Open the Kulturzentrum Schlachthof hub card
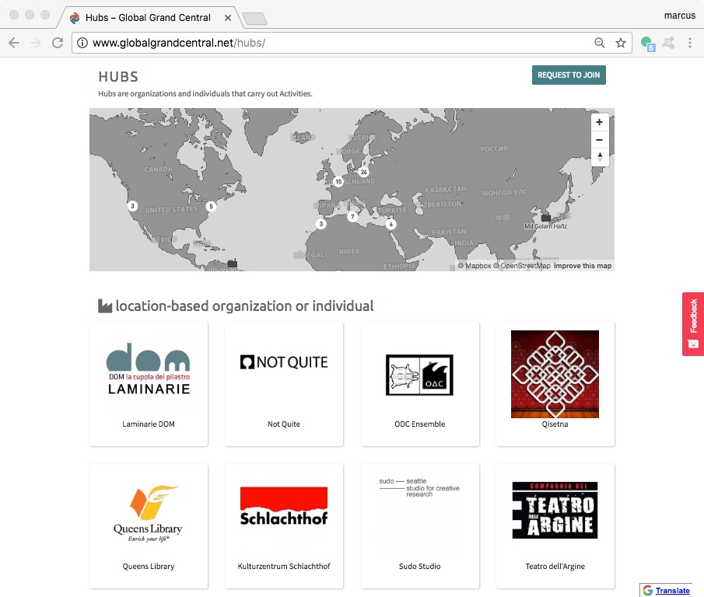The image size is (704, 597). (x=284, y=526)
